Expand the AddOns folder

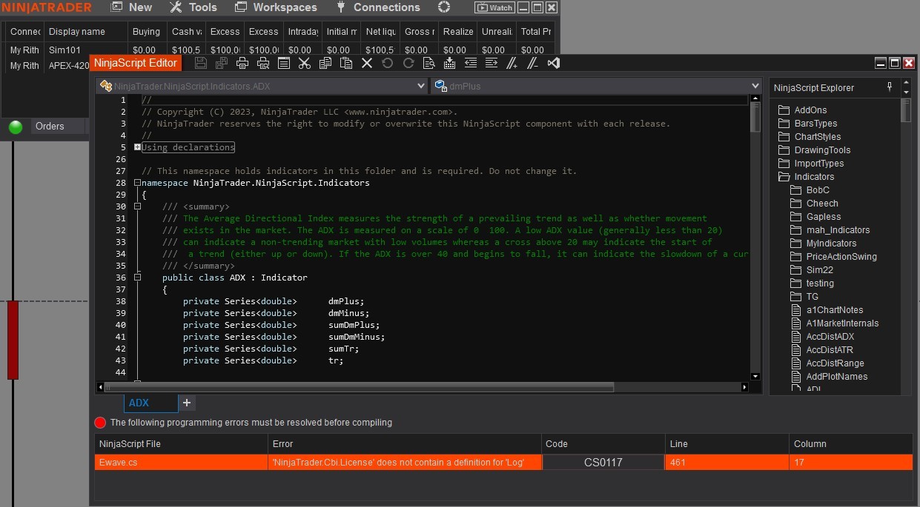pos(802,110)
